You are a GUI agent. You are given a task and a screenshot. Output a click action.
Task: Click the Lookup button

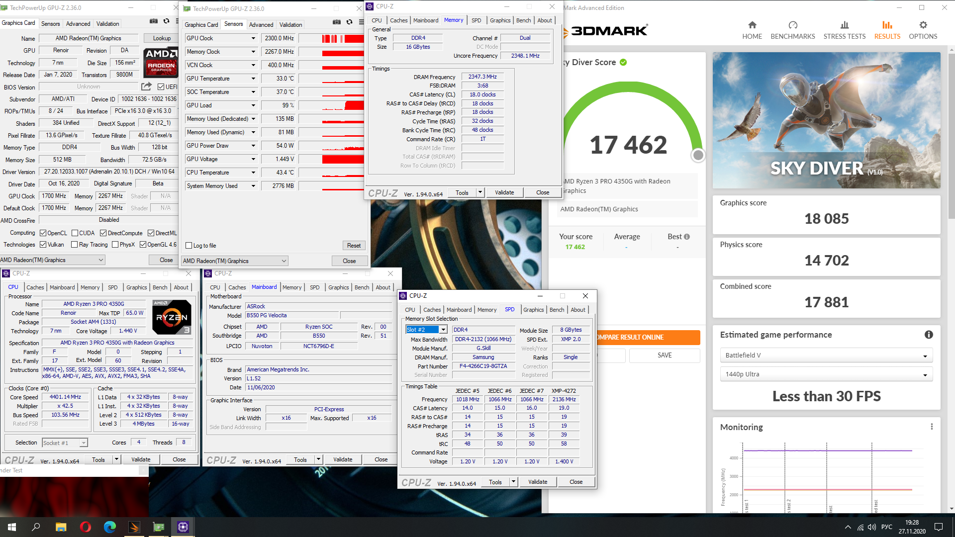point(162,38)
